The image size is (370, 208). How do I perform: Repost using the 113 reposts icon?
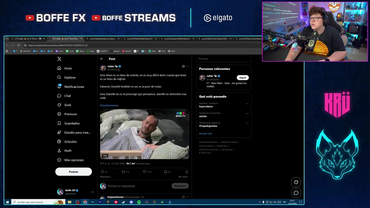pyautogui.click(x=123, y=172)
